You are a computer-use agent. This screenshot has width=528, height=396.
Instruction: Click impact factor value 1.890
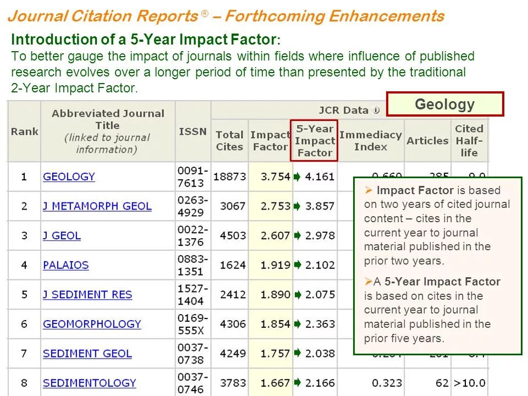coord(276,294)
